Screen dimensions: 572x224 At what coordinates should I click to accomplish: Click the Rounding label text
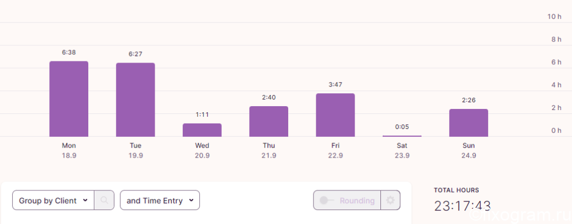(357, 201)
